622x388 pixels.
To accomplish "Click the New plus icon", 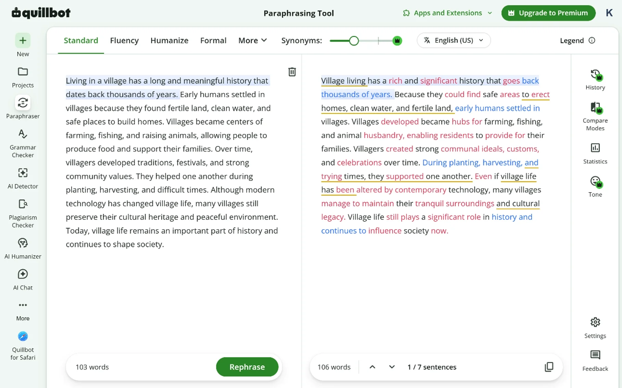I will click(x=23, y=41).
